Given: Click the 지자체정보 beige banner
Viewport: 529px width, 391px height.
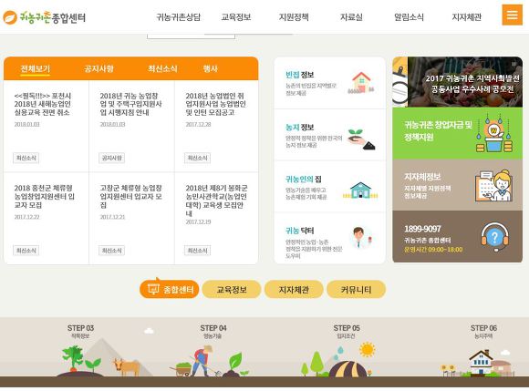Looking at the screenshot, I should 458,185.
